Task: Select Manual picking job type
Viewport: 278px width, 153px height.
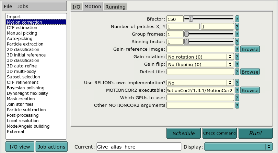Action: [36, 33]
